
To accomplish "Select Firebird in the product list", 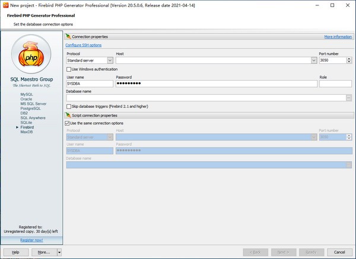I will (x=27, y=127).
